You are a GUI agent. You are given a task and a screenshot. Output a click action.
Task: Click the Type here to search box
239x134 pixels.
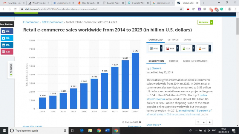39,130
